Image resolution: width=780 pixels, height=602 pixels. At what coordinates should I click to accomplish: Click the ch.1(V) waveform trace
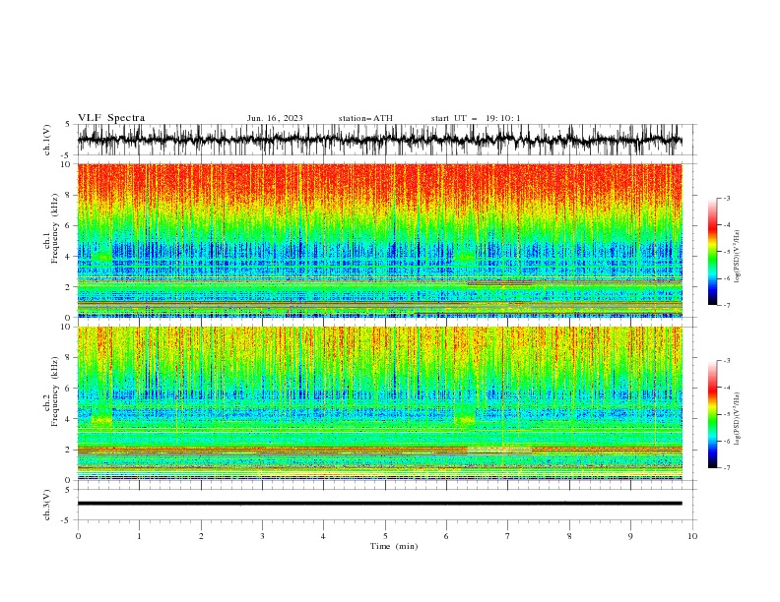pos(379,140)
